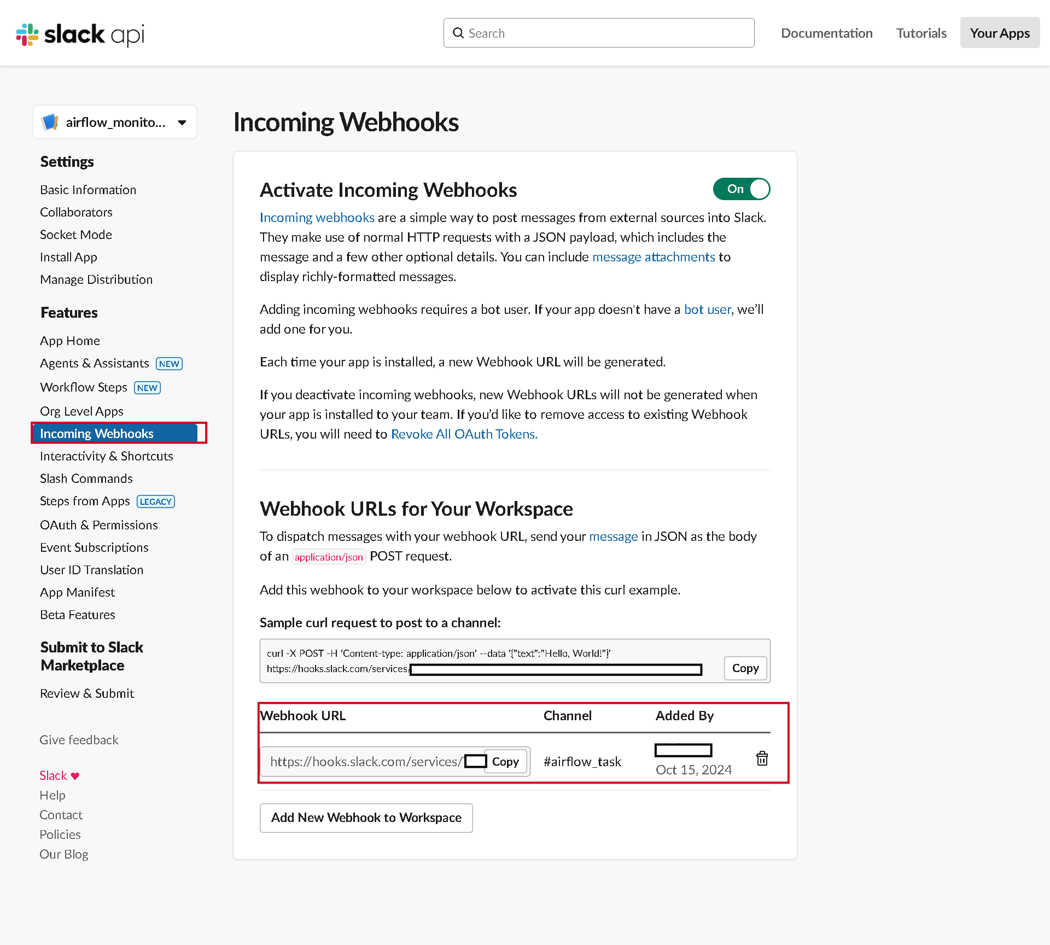The image size is (1050, 945).
Task: Select OAuth & Permissions in the sidebar
Action: [x=98, y=525]
